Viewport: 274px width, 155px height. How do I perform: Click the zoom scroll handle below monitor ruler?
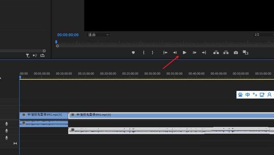click(x=57, y=46)
